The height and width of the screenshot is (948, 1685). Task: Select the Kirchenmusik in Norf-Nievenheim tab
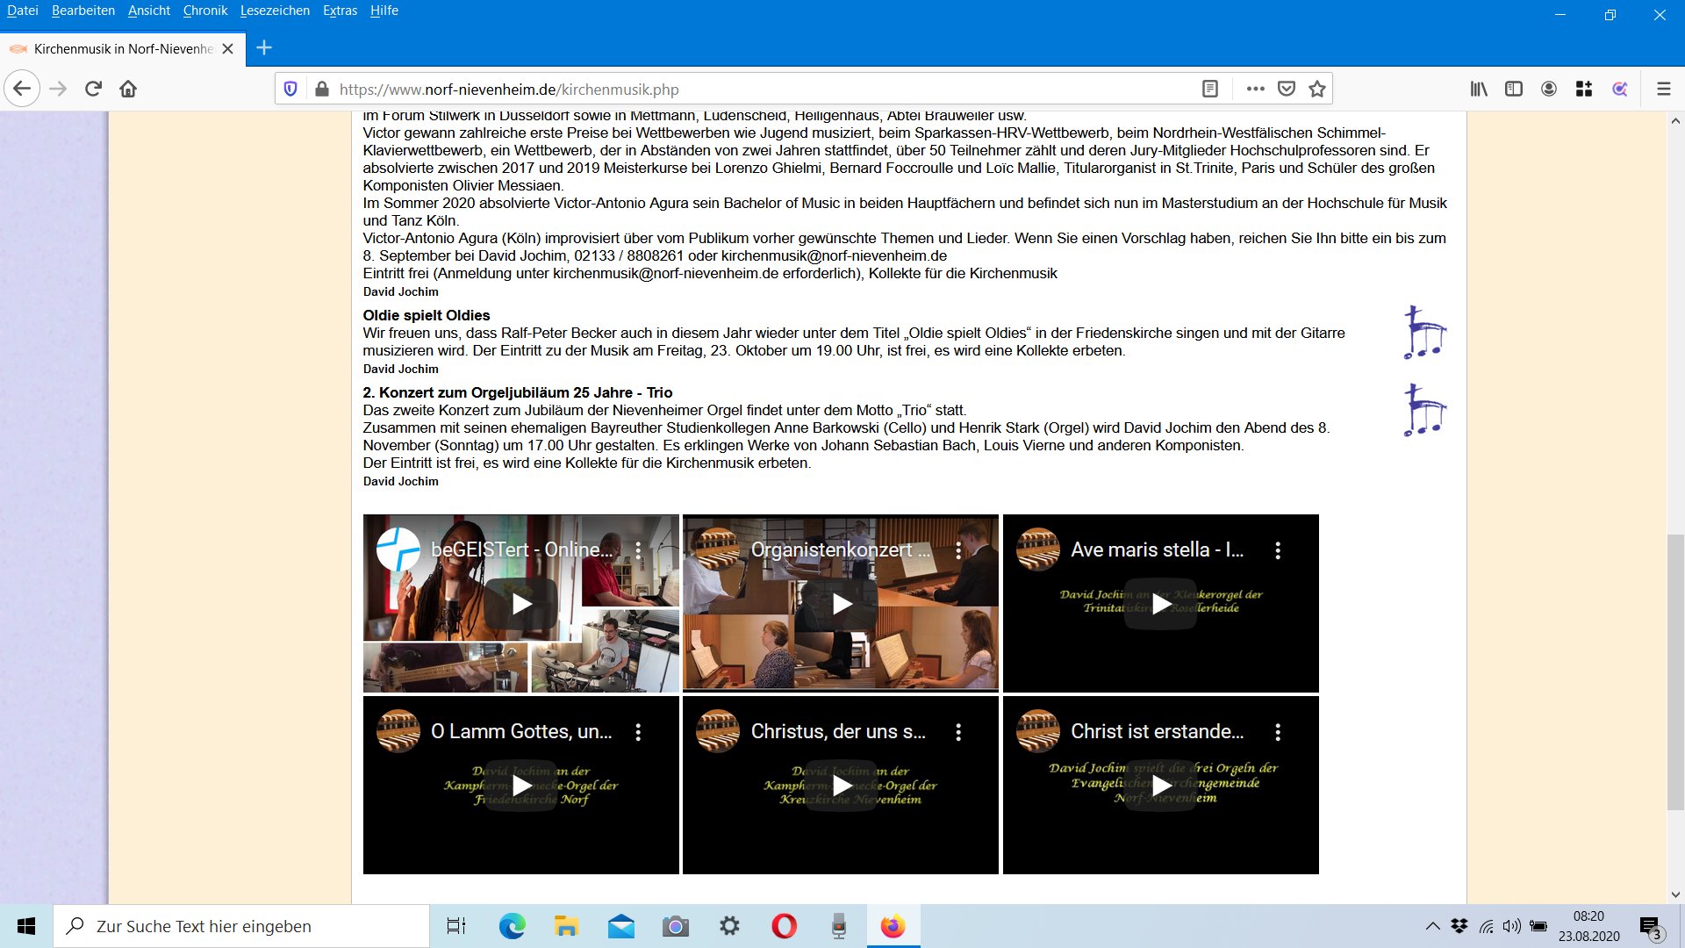pos(123,49)
